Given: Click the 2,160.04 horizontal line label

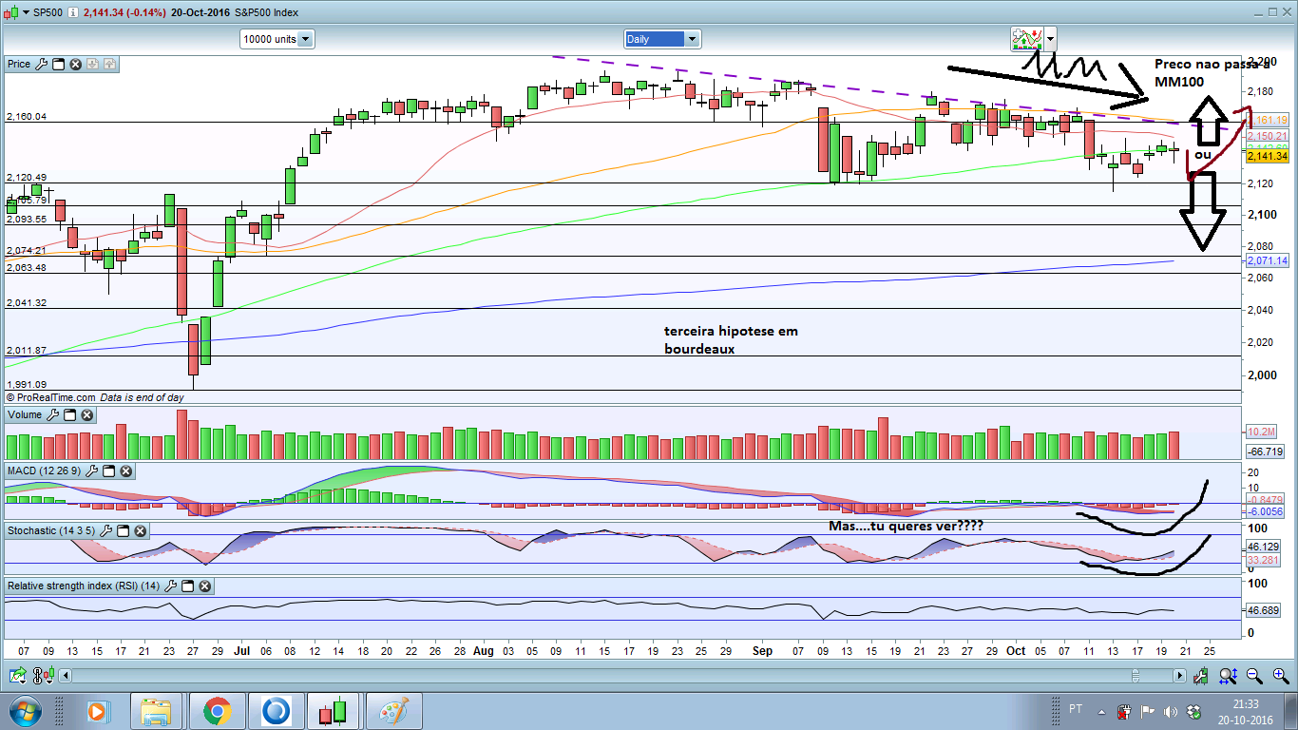Looking at the screenshot, I should (x=27, y=117).
